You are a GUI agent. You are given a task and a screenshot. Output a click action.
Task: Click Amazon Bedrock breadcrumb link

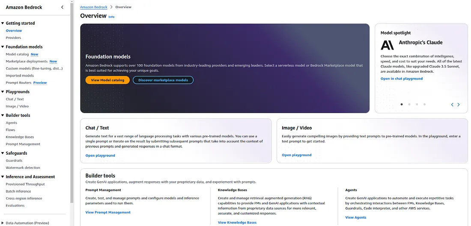(x=94, y=7)
